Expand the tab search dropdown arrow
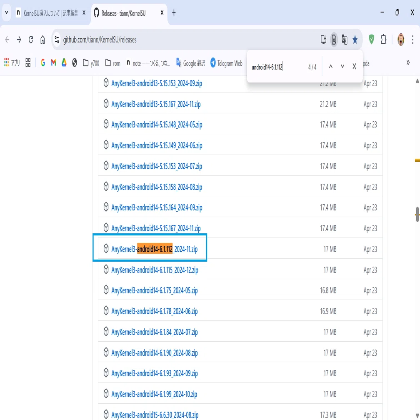The width and height of the screenshot is (420, 420). click(x=6, y=12)
